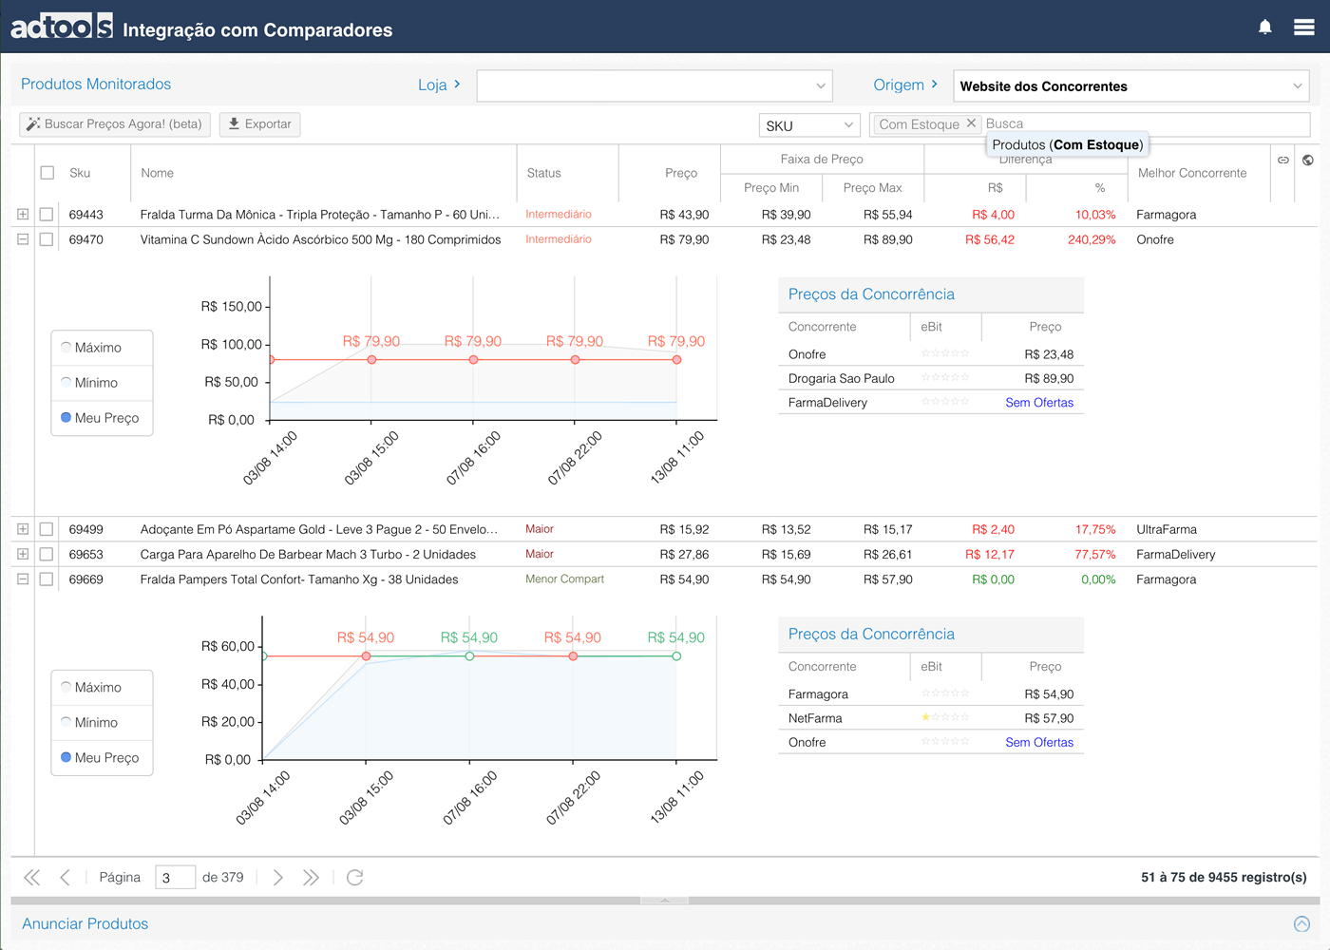Click green 07/08 16:00 point in Pampers chart
Image resolution: width=1330 pixels, height=950 pixels.
pyautogui.click(x=469, y=655)
